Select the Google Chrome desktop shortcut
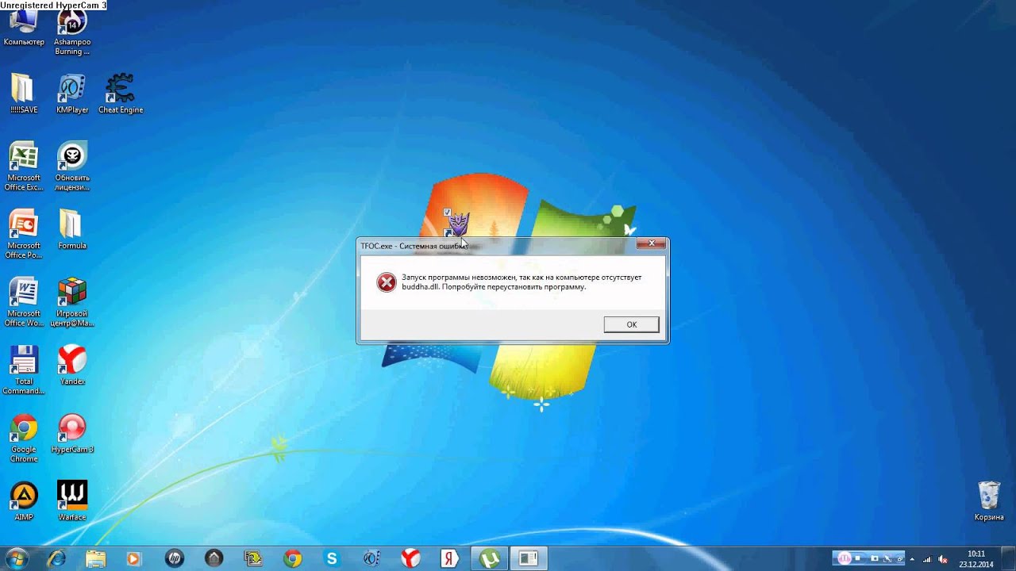This screenshot has height=571, width=1016. [24, 439]
